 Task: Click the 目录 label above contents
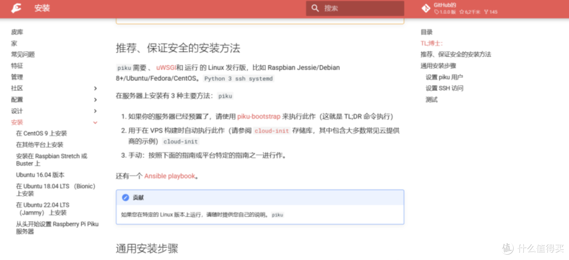pos(426,32)
